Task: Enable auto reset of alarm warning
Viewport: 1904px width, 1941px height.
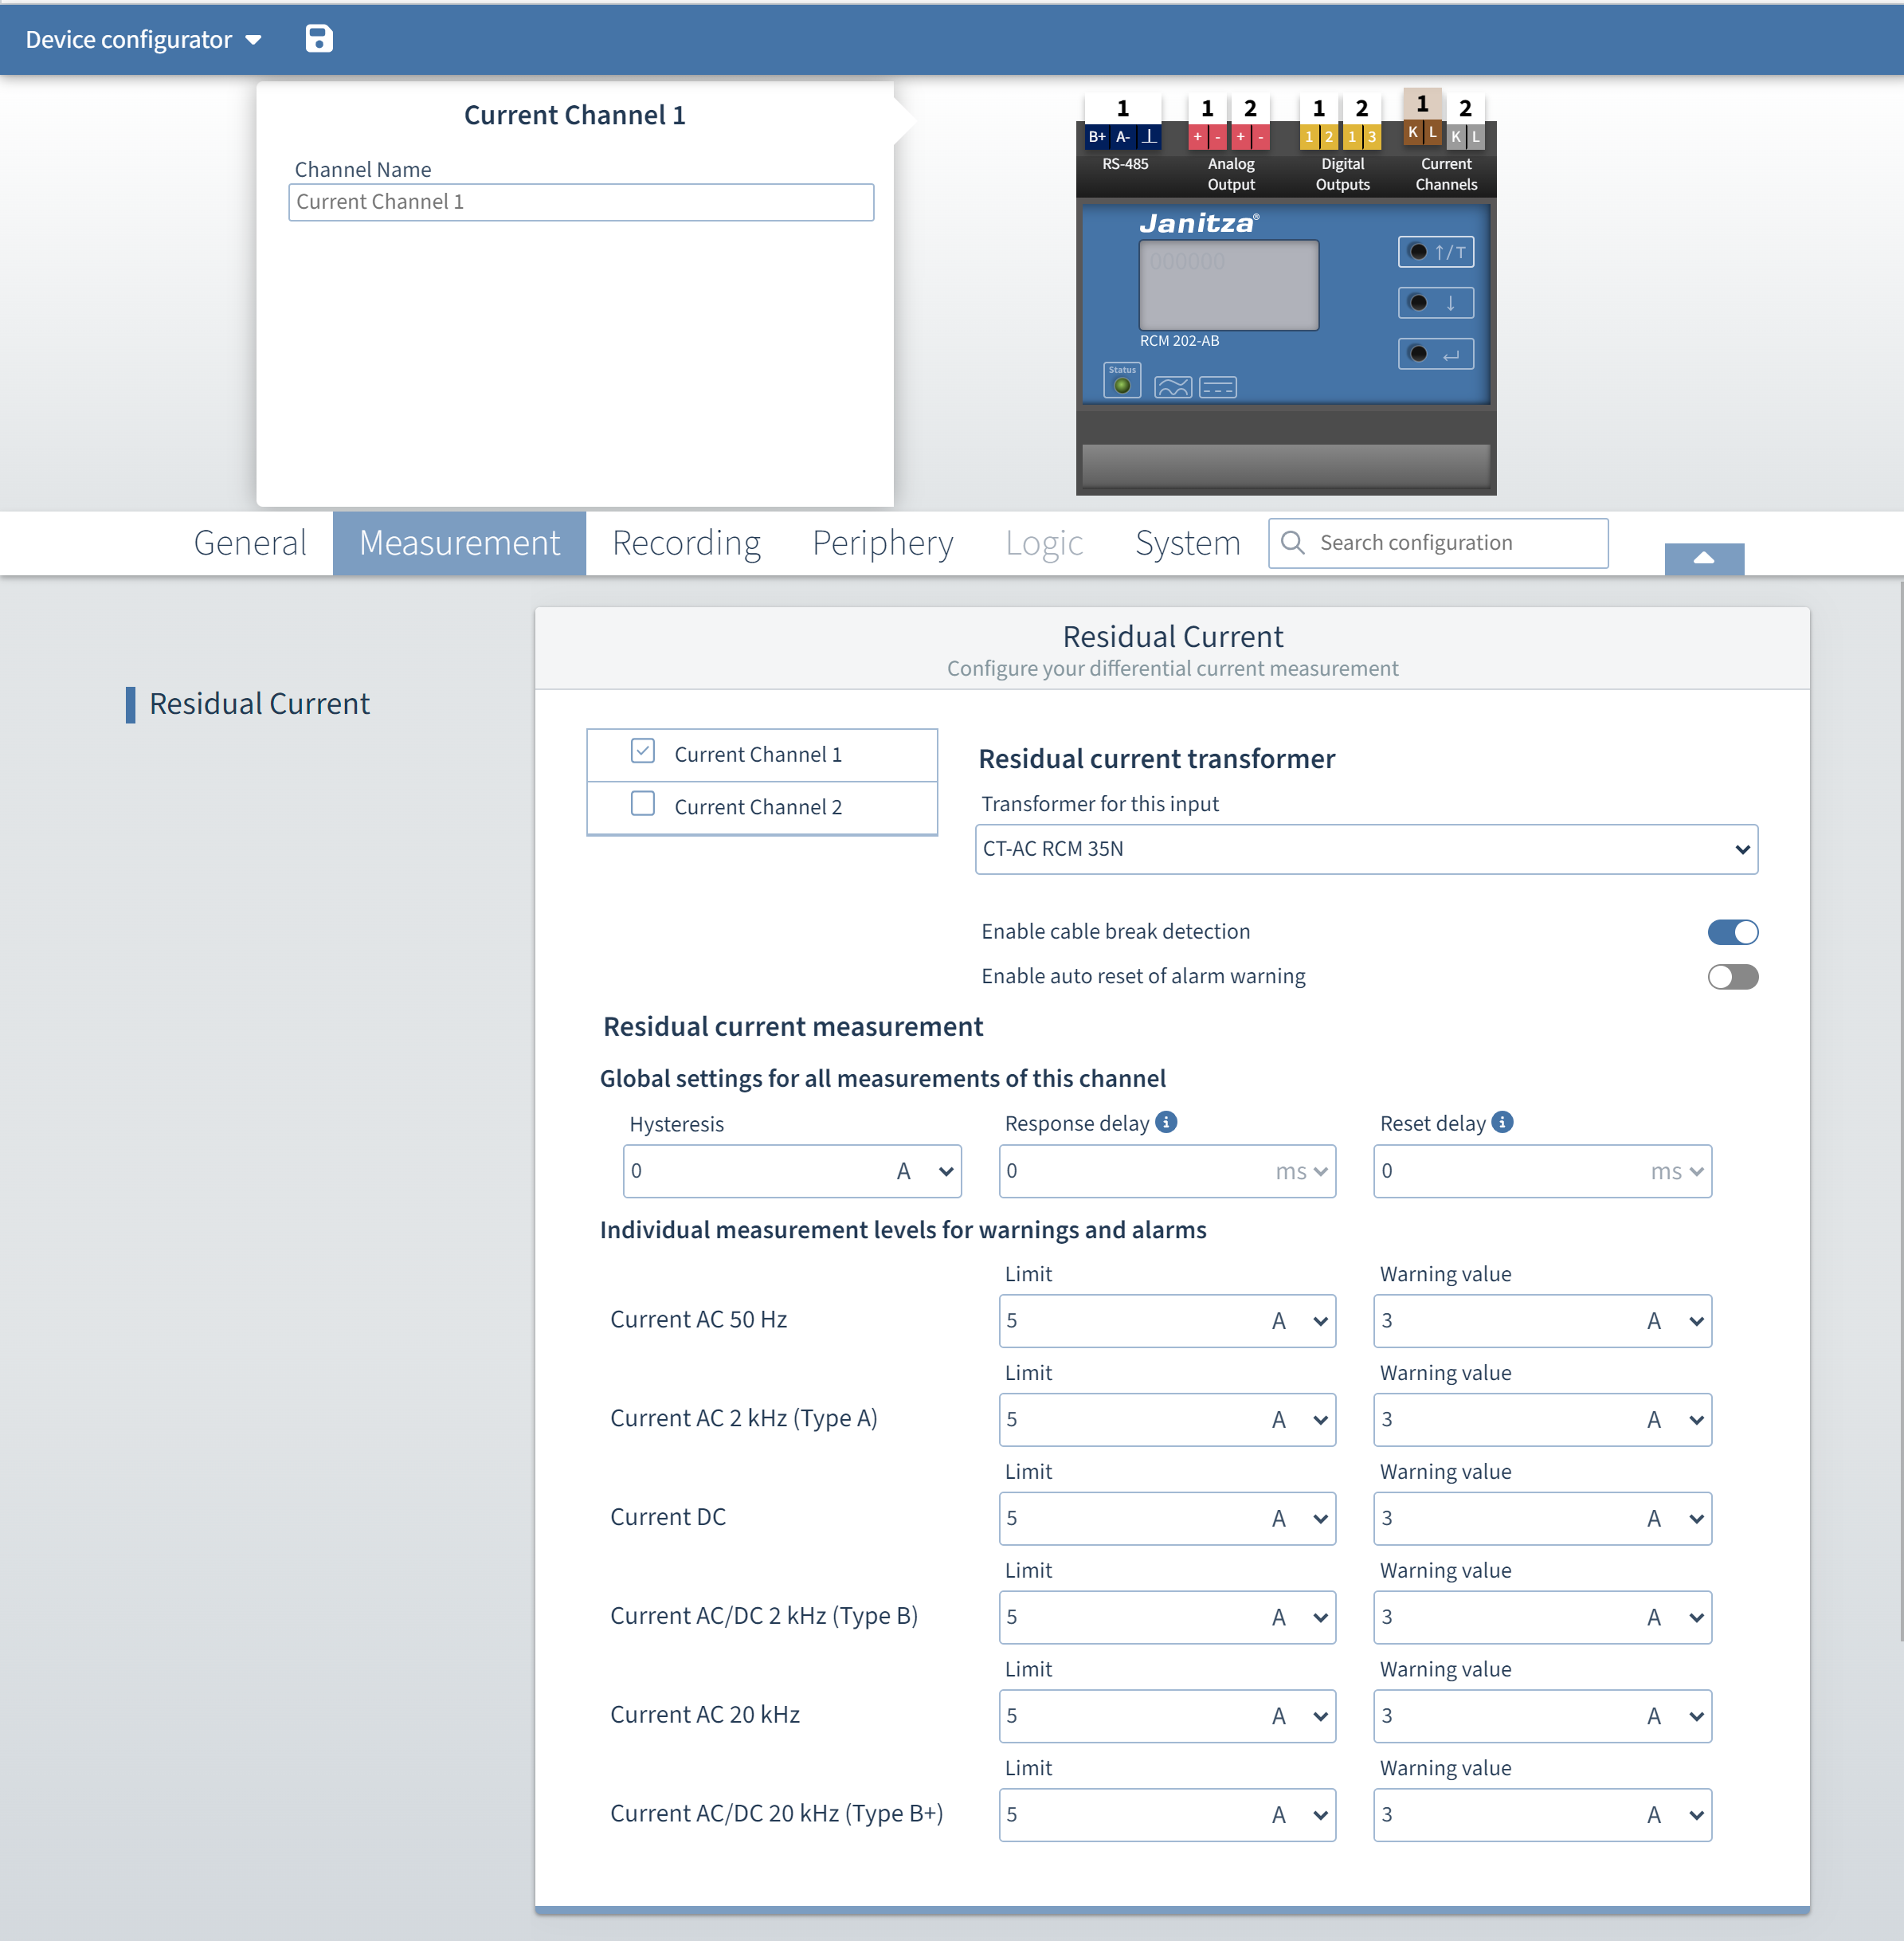Action: [1734, 976]
